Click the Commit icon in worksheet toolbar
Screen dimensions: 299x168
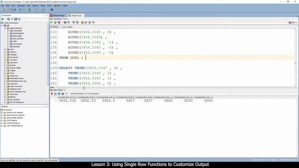tap(73, 22)
